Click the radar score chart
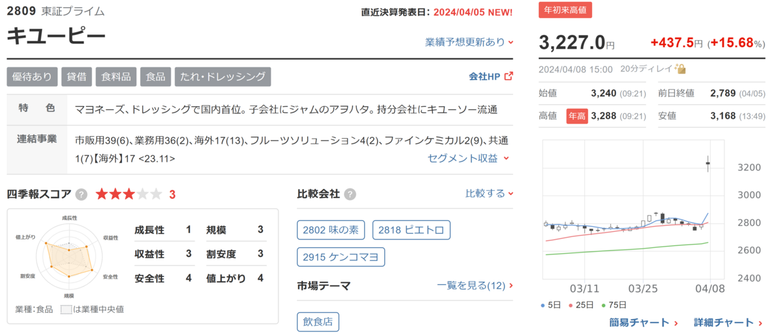This screenshot has width=779, height=336. click(x=69, y=256)
